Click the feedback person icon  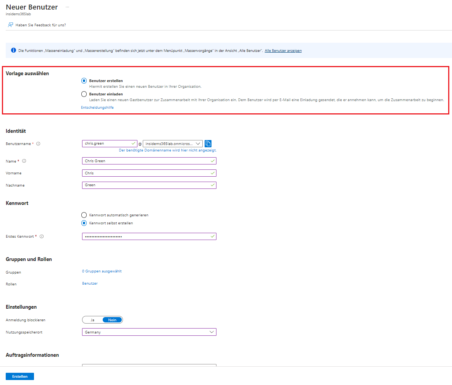(x=10, y=25)
